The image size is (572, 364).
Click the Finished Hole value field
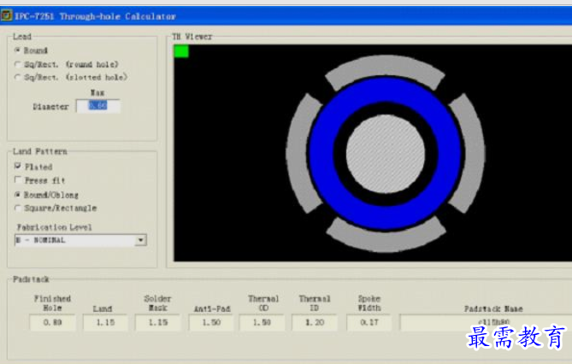coord(52,322)
